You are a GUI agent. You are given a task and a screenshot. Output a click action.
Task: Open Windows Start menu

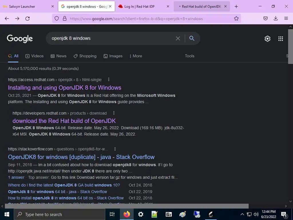pyautogui.click(x=7, y=214)
